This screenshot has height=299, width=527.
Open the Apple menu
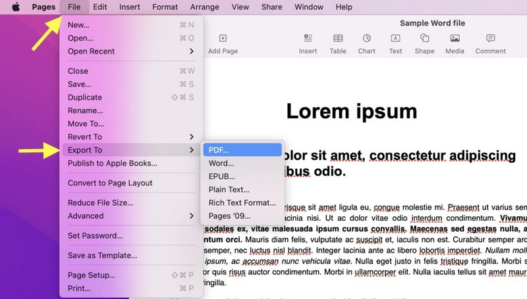[16, 7]
